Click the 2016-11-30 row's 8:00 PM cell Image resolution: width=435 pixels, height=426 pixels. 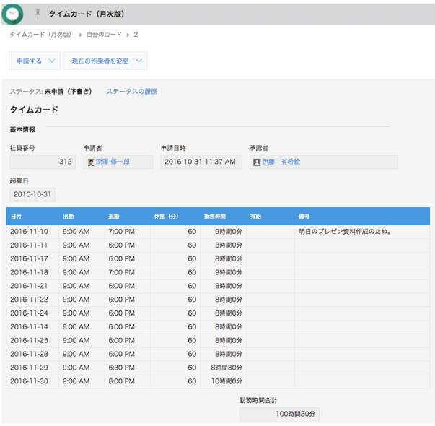(120, 381)
